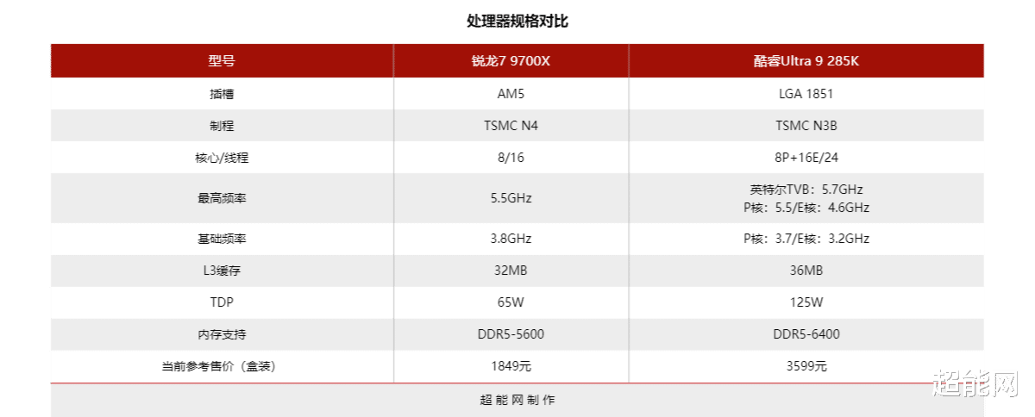Click the 8P+16E/24 core count cell
Screen dimensions: 1035x417
pyautogui.click(x=806, y=158)
